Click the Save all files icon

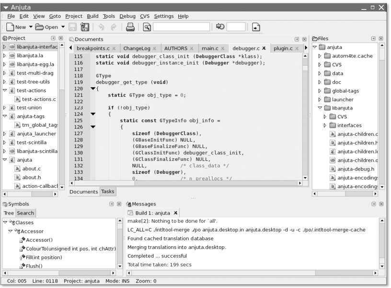click(85, 27)
